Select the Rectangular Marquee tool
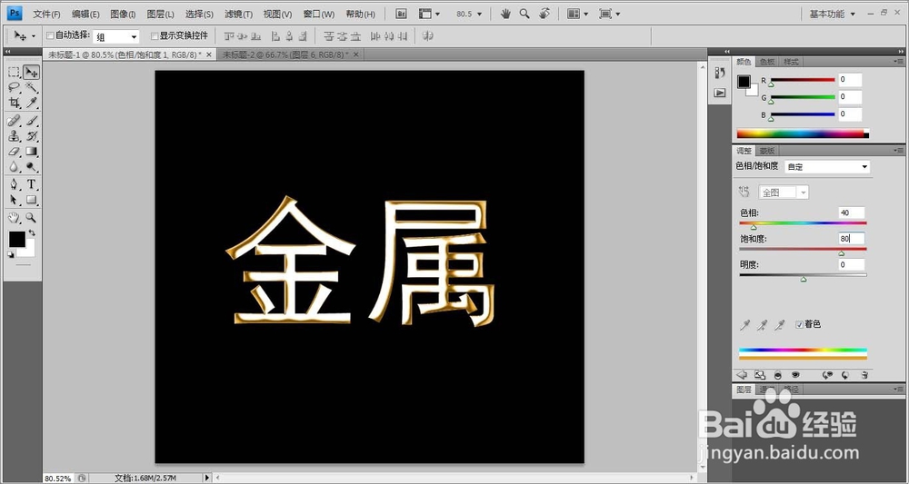 14,73
